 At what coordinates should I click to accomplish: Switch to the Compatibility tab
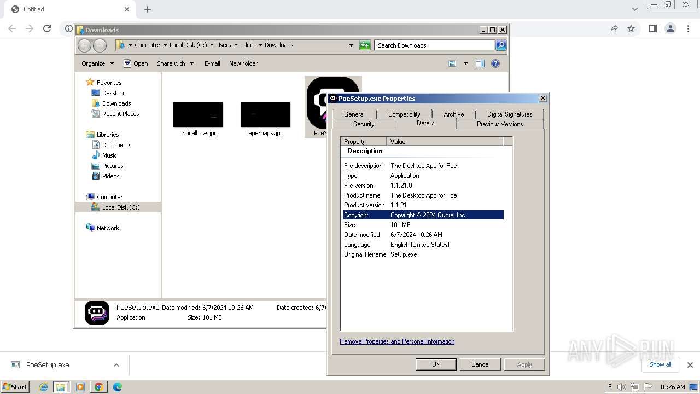404,114
